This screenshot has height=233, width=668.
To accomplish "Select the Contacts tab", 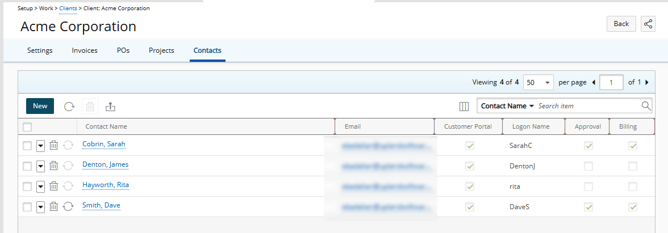I will click(207, 50).
